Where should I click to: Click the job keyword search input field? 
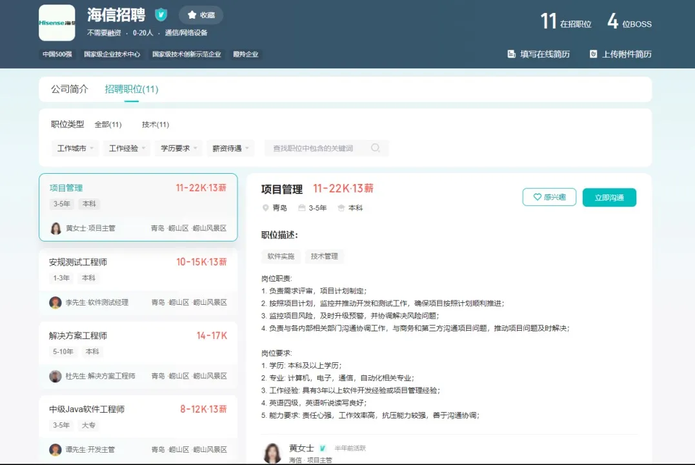tap(316, 149)
